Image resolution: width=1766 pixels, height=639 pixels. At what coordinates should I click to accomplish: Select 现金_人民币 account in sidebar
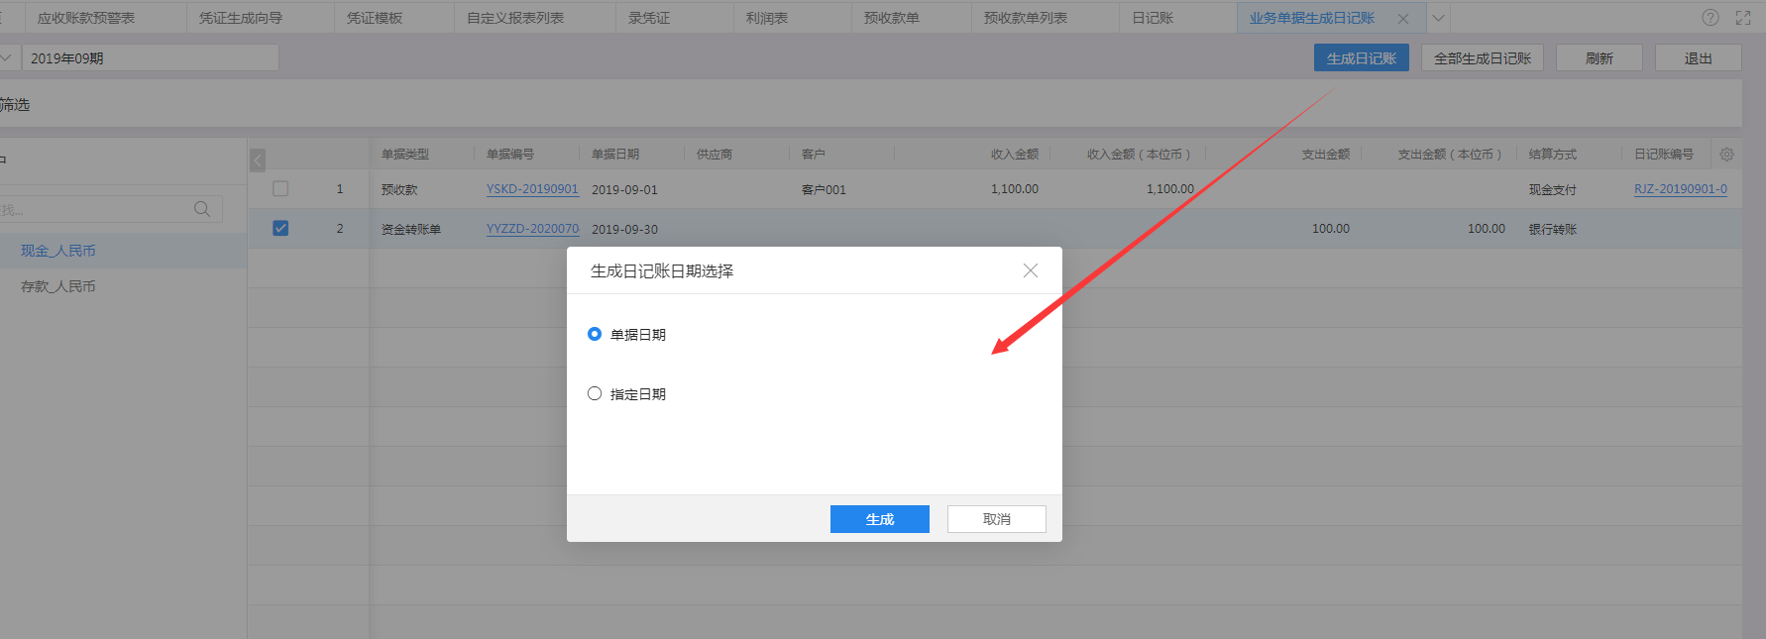[58, 251]
